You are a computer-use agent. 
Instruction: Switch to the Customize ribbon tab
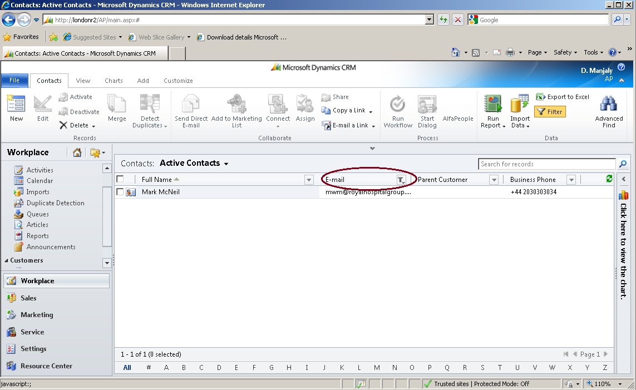click(178, 81)
